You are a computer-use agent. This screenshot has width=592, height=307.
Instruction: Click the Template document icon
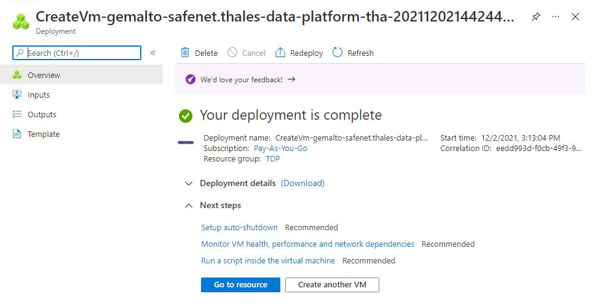[x=17, y=134]
